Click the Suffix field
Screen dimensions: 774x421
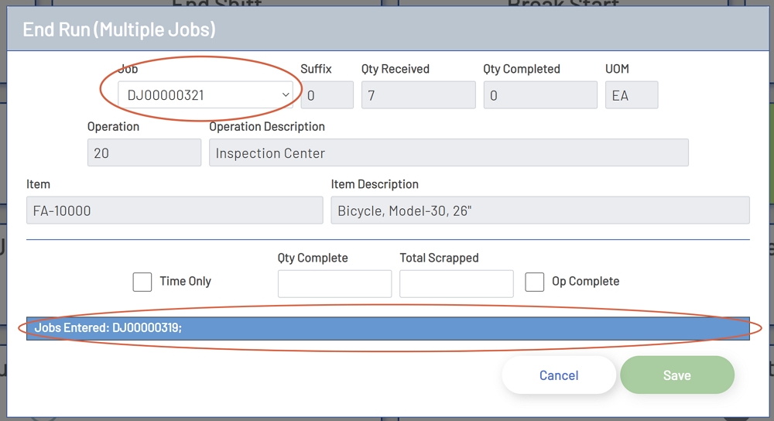(327, 95)
